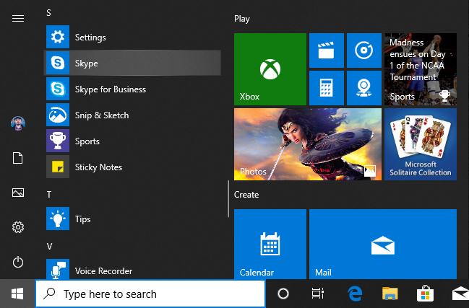Image resolution: width=469 pixels, height=308 pixels.
Task: Launch Settings from the app list
Action: coord(133,37)
